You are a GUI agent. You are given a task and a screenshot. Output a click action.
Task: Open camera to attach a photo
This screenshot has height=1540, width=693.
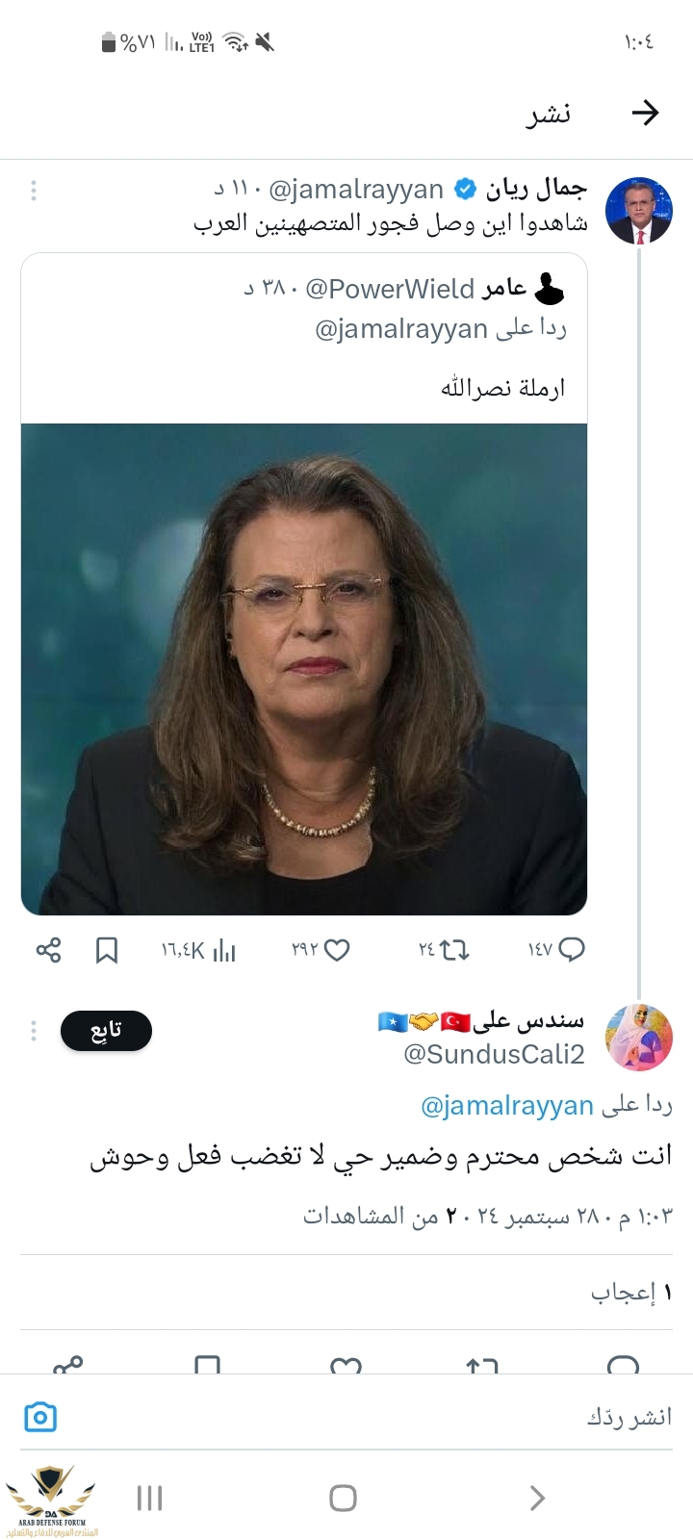40,1417
